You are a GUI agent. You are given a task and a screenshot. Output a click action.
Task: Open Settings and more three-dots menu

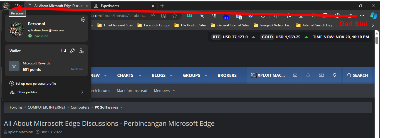pos(362,16)
